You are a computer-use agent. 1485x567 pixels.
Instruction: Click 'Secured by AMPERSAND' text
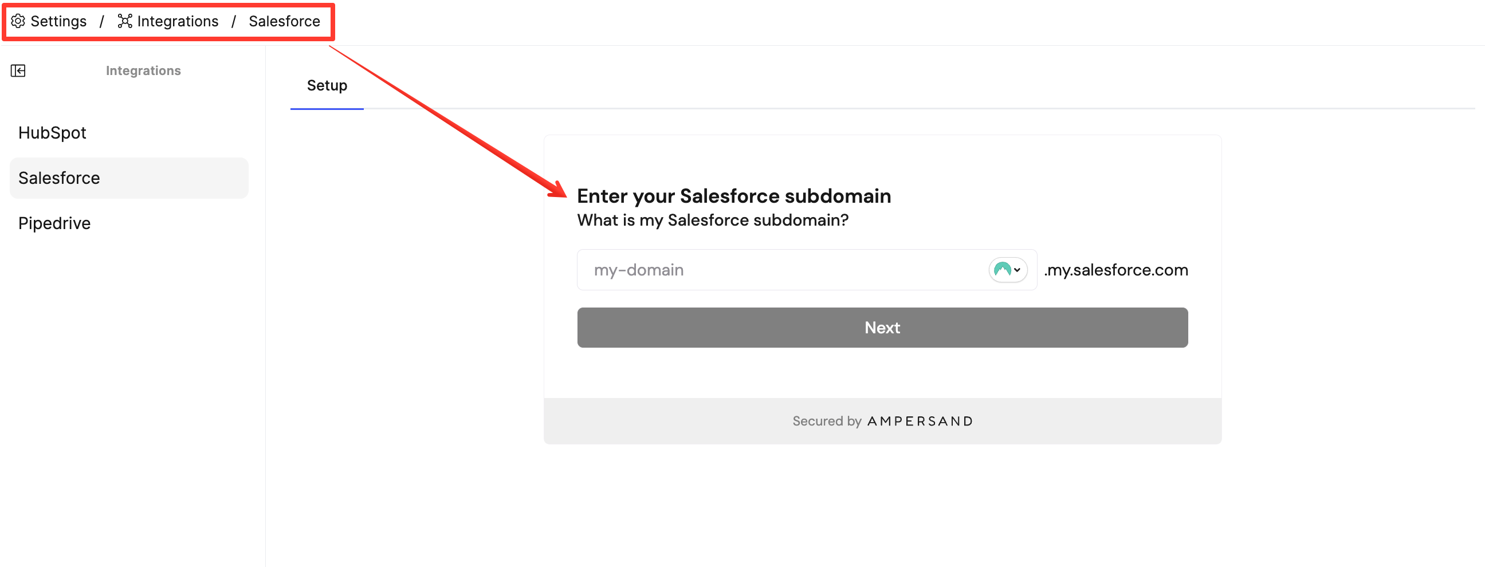tap(882, 420)
